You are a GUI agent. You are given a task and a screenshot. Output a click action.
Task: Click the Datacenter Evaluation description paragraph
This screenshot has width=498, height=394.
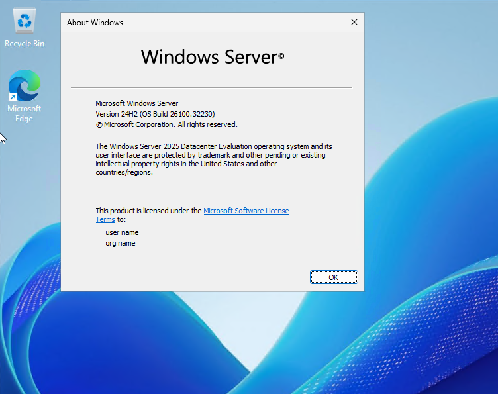coord(211,159)
